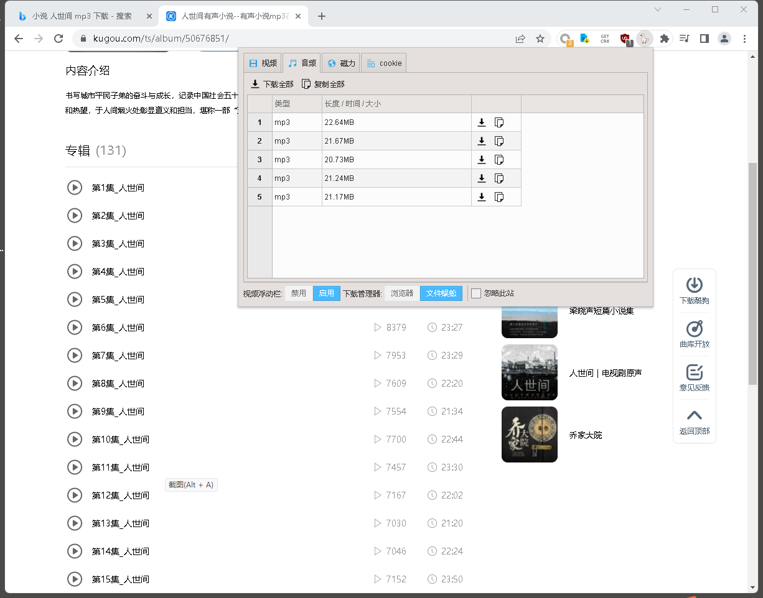The height and width of the screenshot is (598, 763).
Task: Click the GET CRX extension icon
Action: (605, 39)
